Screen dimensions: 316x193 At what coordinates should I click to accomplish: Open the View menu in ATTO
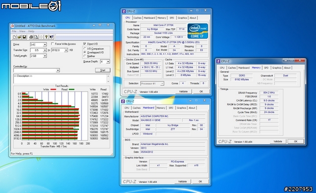click(x=22, y=31)
